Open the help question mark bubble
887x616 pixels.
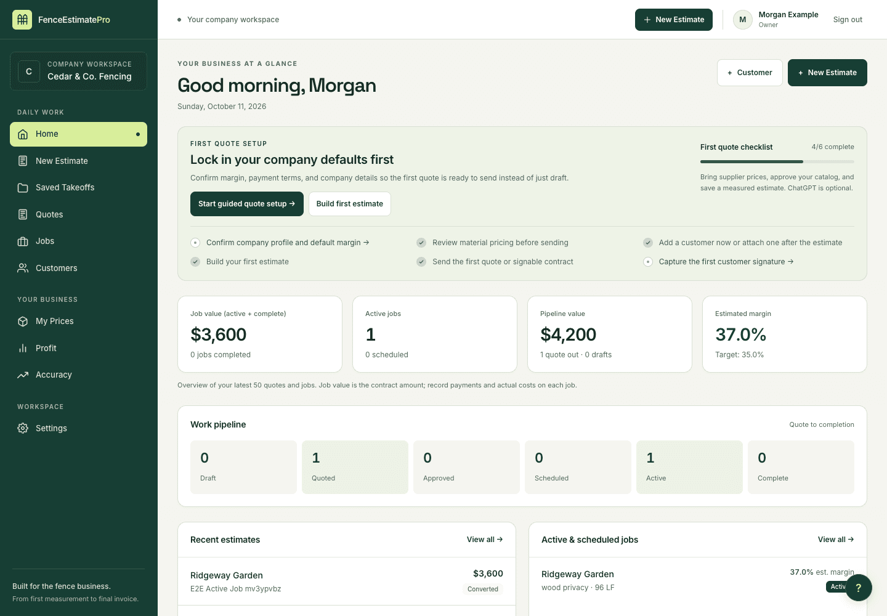[x=859, y=588]
